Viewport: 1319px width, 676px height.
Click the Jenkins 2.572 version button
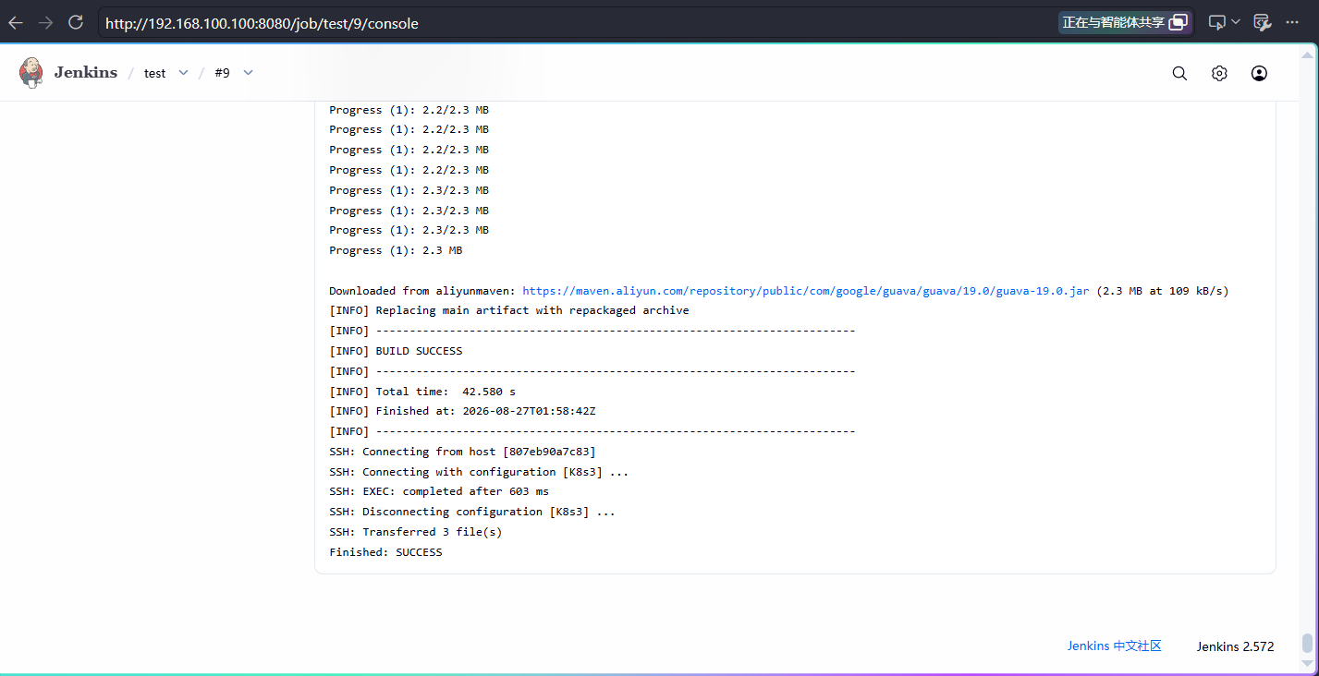pos(1235,646)
